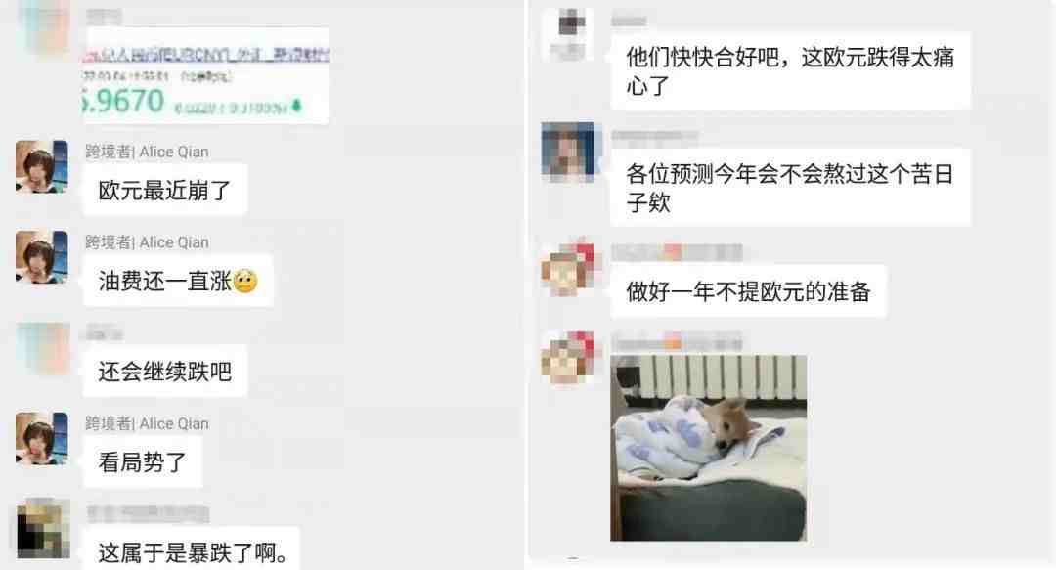Tap Alice Qian's avatar beside '油费还一直涨'
Image resolution: width=1056 pixels, height=570 pixels.
42,257
